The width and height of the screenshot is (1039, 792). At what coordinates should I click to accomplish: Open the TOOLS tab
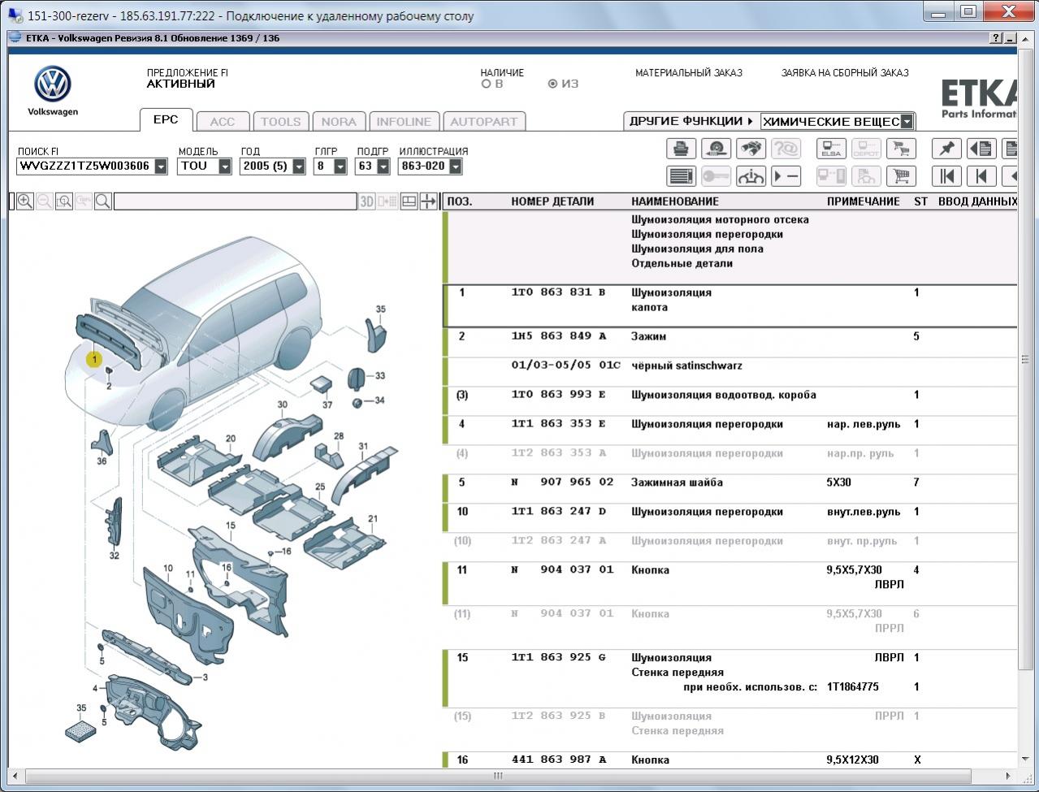[280, 122]
